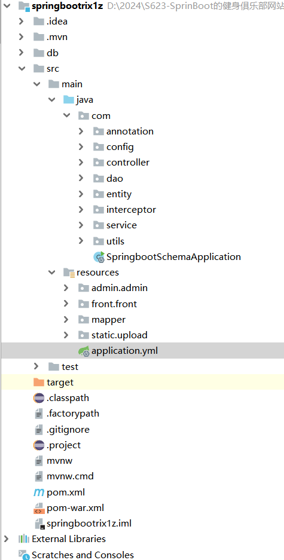Click the Scratches and Consoles icon

click(23, 555)
